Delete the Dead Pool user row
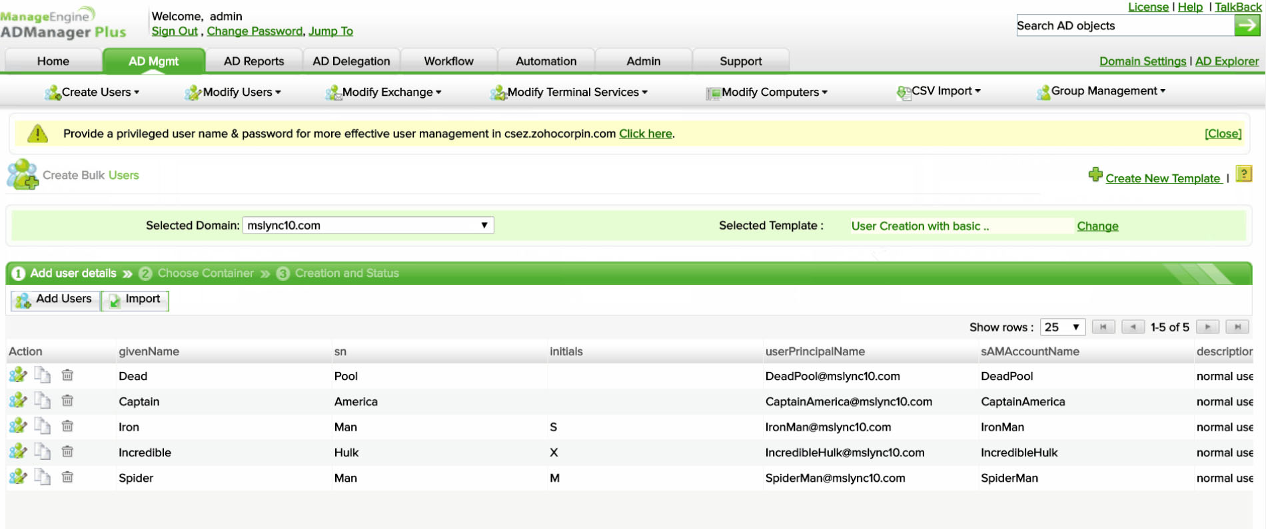Screen dimensions: 1266x529 click(67, 375)
